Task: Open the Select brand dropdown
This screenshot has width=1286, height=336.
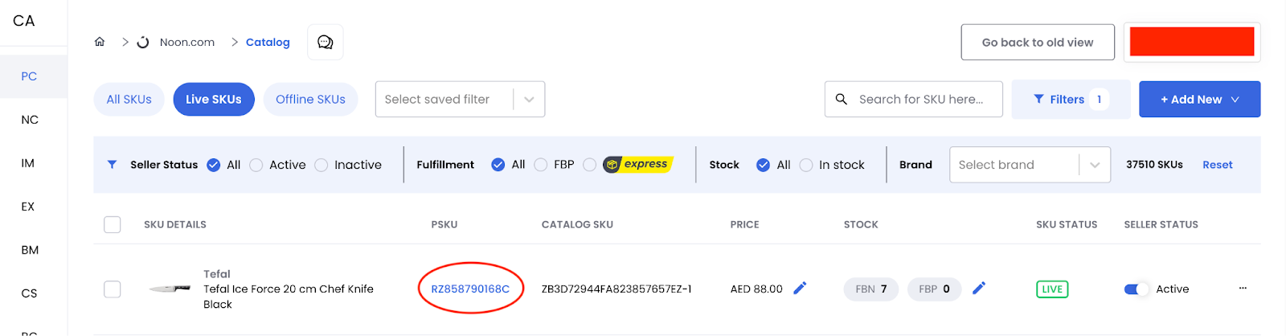Action: (1030, 165)
